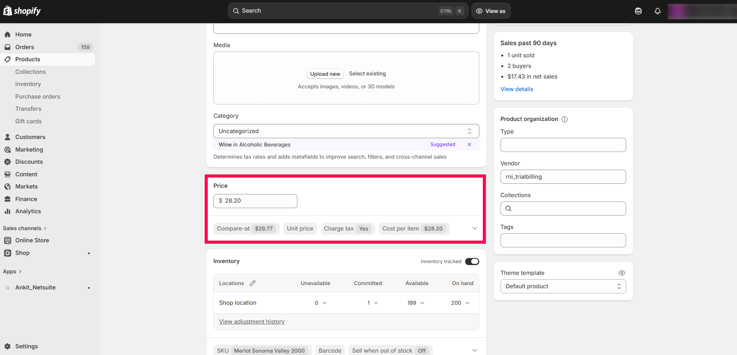Image resolution: width=737 pixels, height=355 pixels.
Task: Open the View details sales link
Action: coord(517,89)
